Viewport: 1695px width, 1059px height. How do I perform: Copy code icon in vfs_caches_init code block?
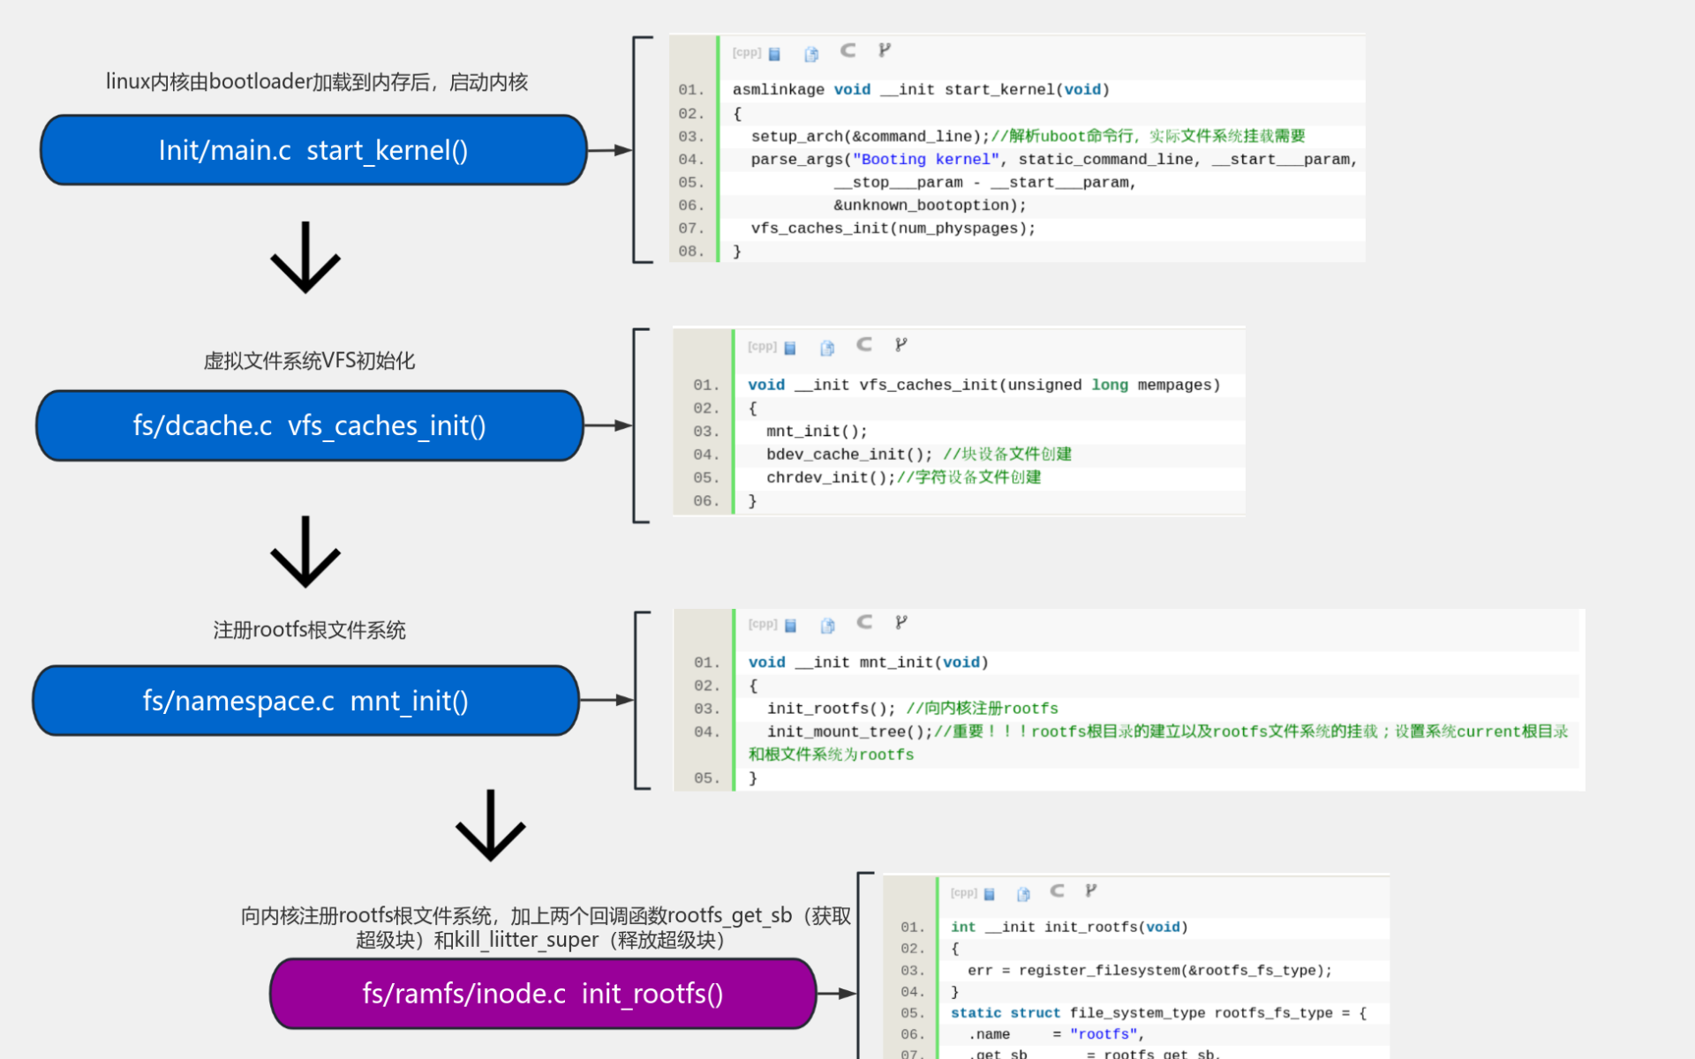(827, 349)
